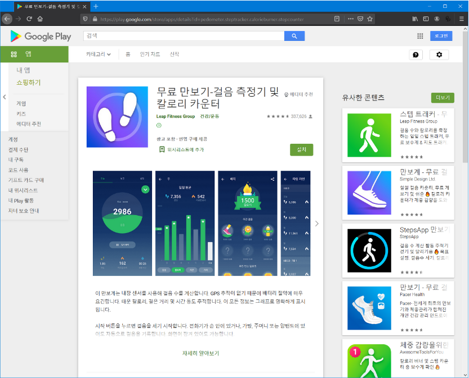This screenshot has width=469, height=378.
Task: Open weekly bar chart screenshot
Action: pyautogui.click(x=185, y=223)
